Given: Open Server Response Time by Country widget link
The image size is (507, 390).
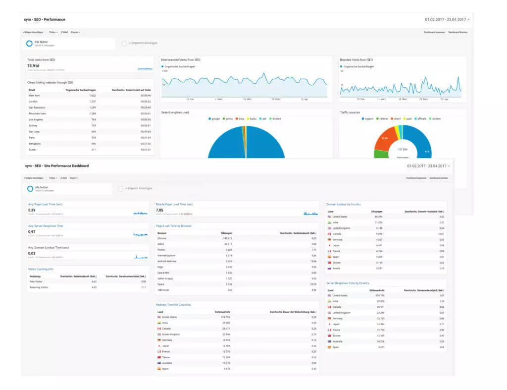Looking at the screenshot, I should 348,283.
